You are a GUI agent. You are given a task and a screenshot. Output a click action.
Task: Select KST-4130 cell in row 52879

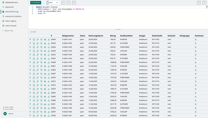tap(156, 89)
